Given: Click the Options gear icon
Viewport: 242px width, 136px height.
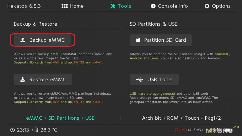Looking at the screenshot, I should click(207, 6).
